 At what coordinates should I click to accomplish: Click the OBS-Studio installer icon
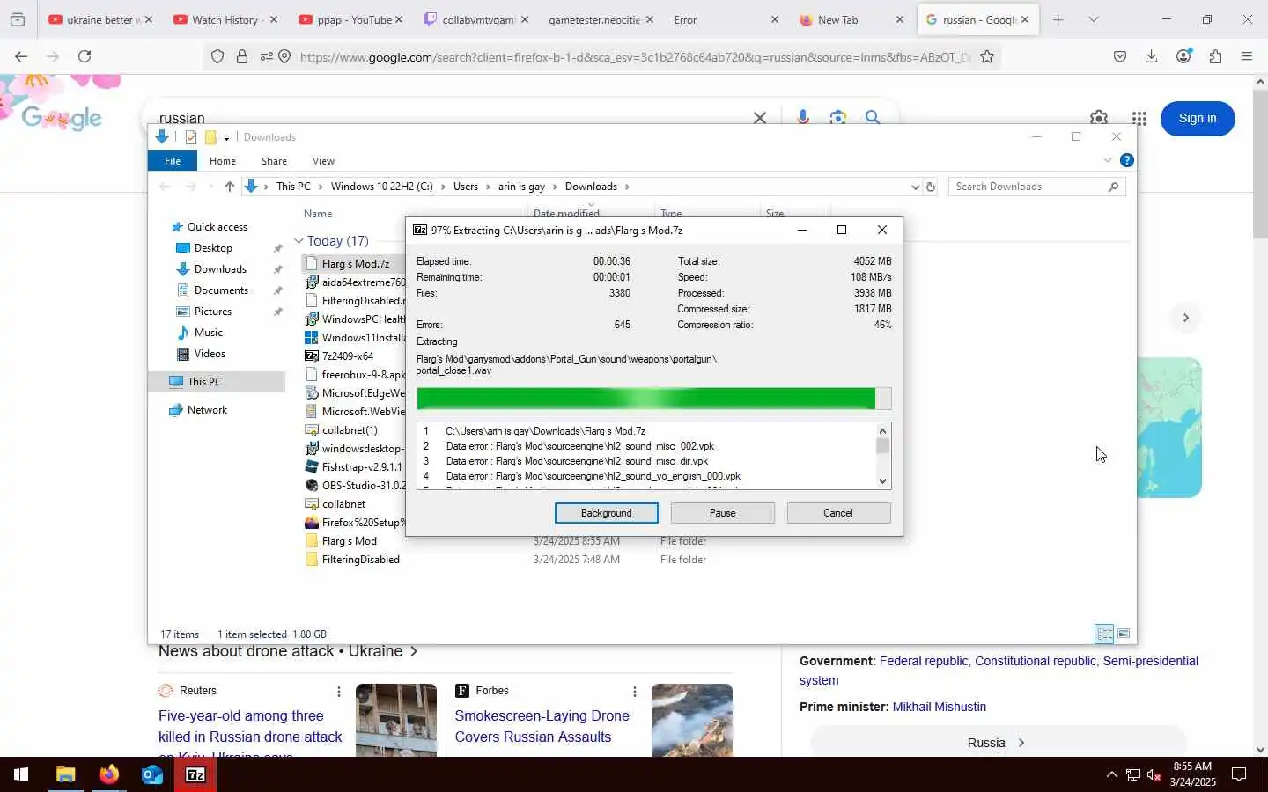pyautogui.click(x=312, y=486)
